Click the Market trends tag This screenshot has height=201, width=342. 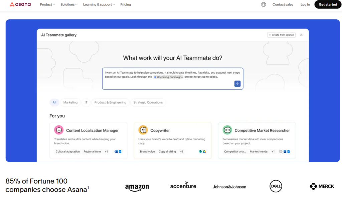(x=259, y=152)
